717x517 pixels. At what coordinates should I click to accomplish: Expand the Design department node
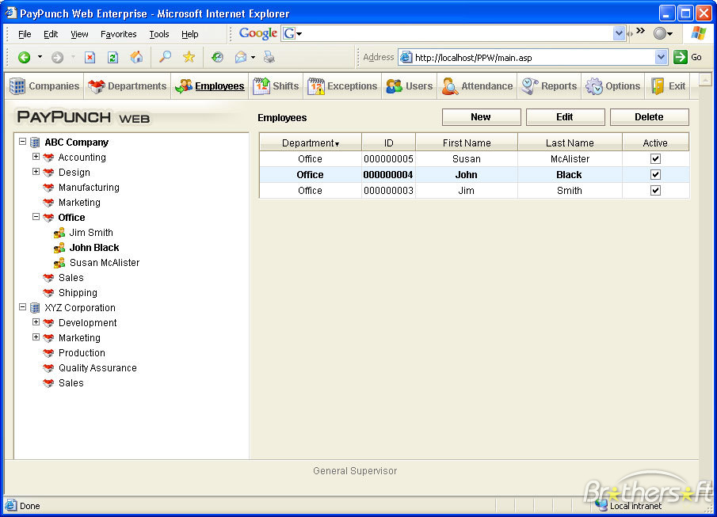tap(36, 172)
